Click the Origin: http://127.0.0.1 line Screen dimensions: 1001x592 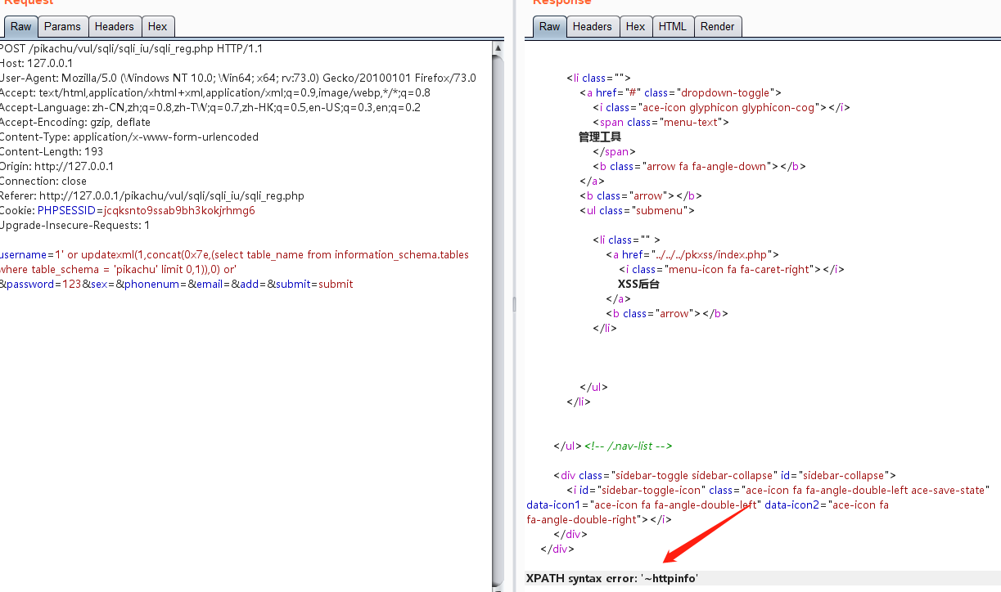coord(56,166)
